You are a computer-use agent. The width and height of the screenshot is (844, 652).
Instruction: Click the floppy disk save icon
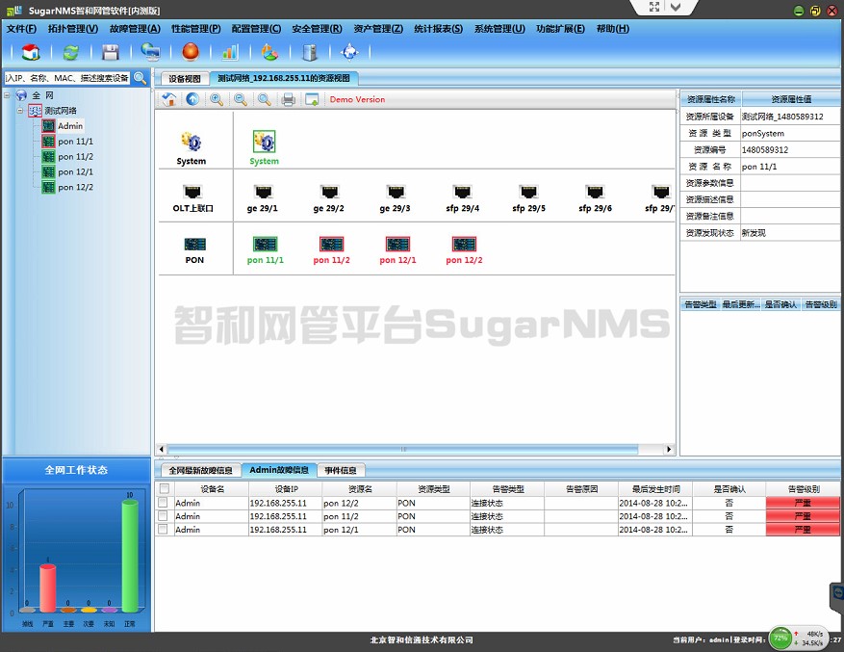(111, 52)
